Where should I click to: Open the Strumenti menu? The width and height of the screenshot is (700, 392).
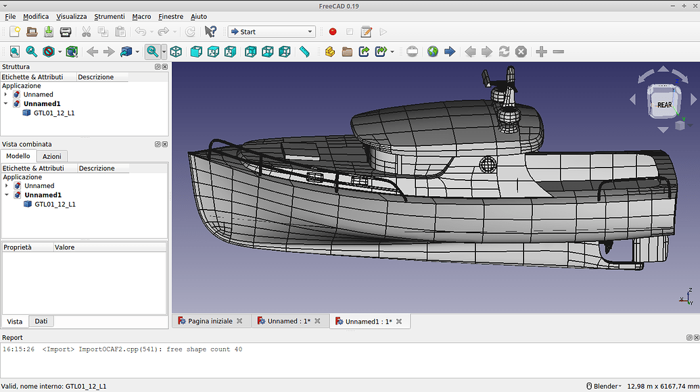(x=110, y=16)
